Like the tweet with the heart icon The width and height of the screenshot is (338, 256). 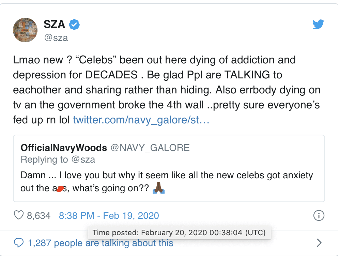(19, 215)
